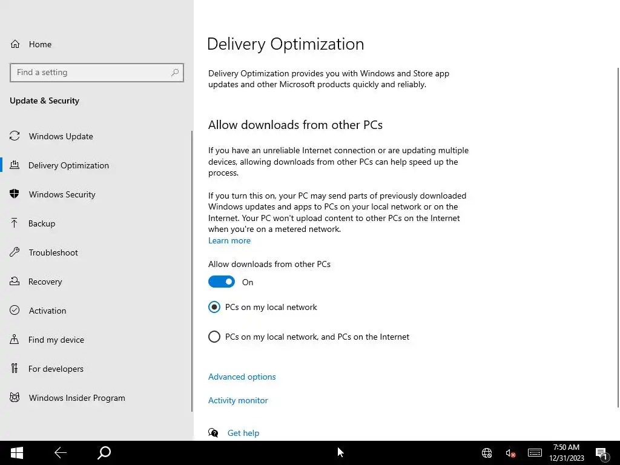Open Find my device page

coord(96,340)
